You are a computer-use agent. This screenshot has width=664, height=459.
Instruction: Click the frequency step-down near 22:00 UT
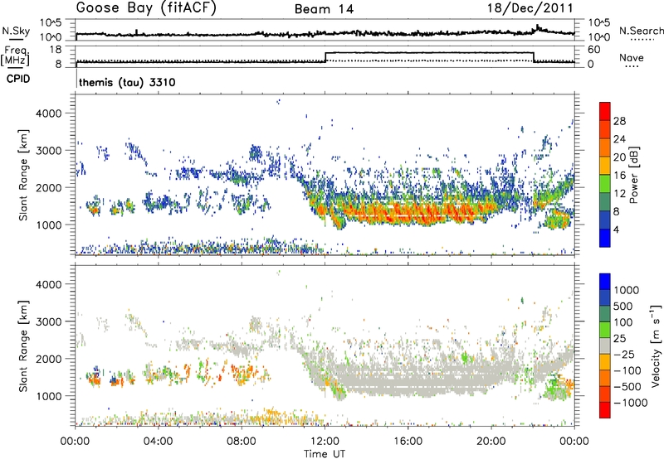pos(534,57)
